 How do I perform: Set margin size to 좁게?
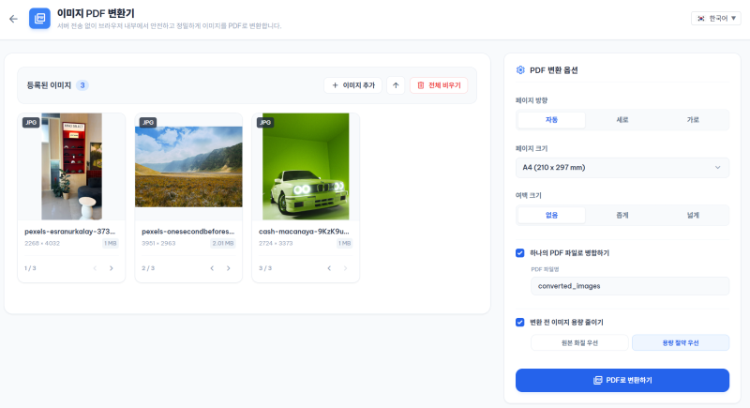[622, 215]
